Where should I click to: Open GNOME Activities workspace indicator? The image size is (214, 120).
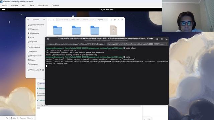(4, 10)
